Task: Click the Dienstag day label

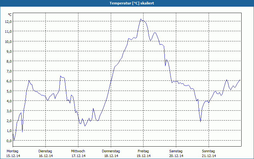Action: pyautogui.click(x=45, y=151)
